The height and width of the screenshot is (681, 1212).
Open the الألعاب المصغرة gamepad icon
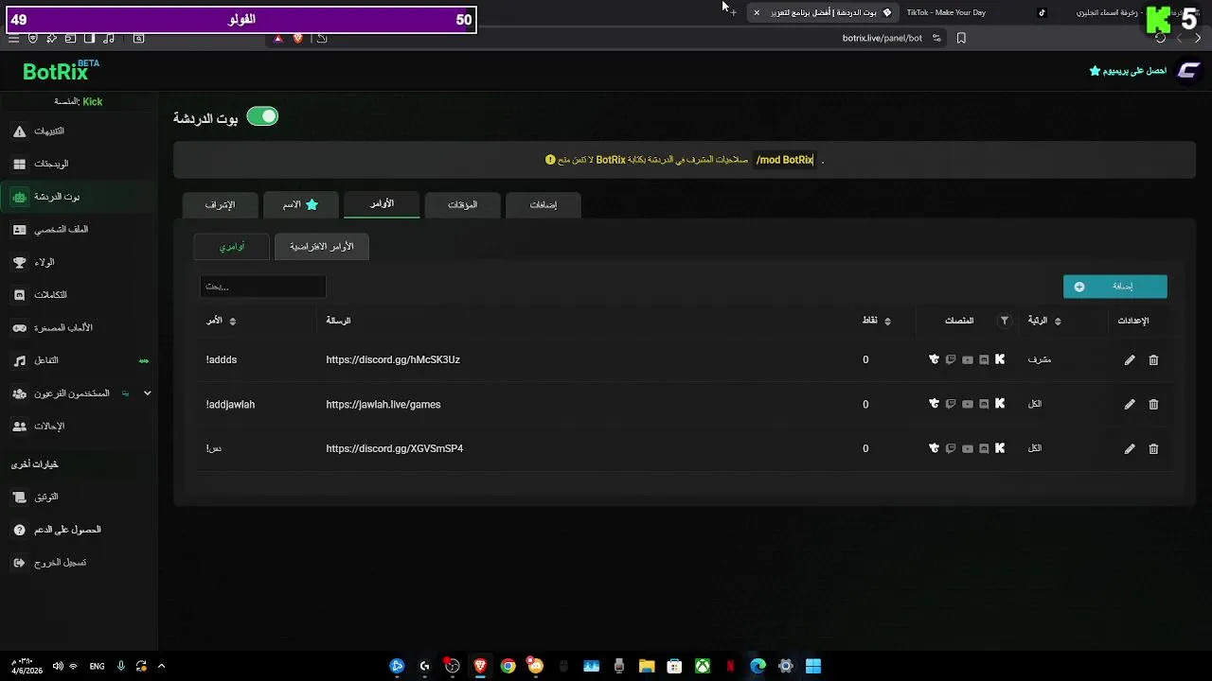(x=19, y=328)
